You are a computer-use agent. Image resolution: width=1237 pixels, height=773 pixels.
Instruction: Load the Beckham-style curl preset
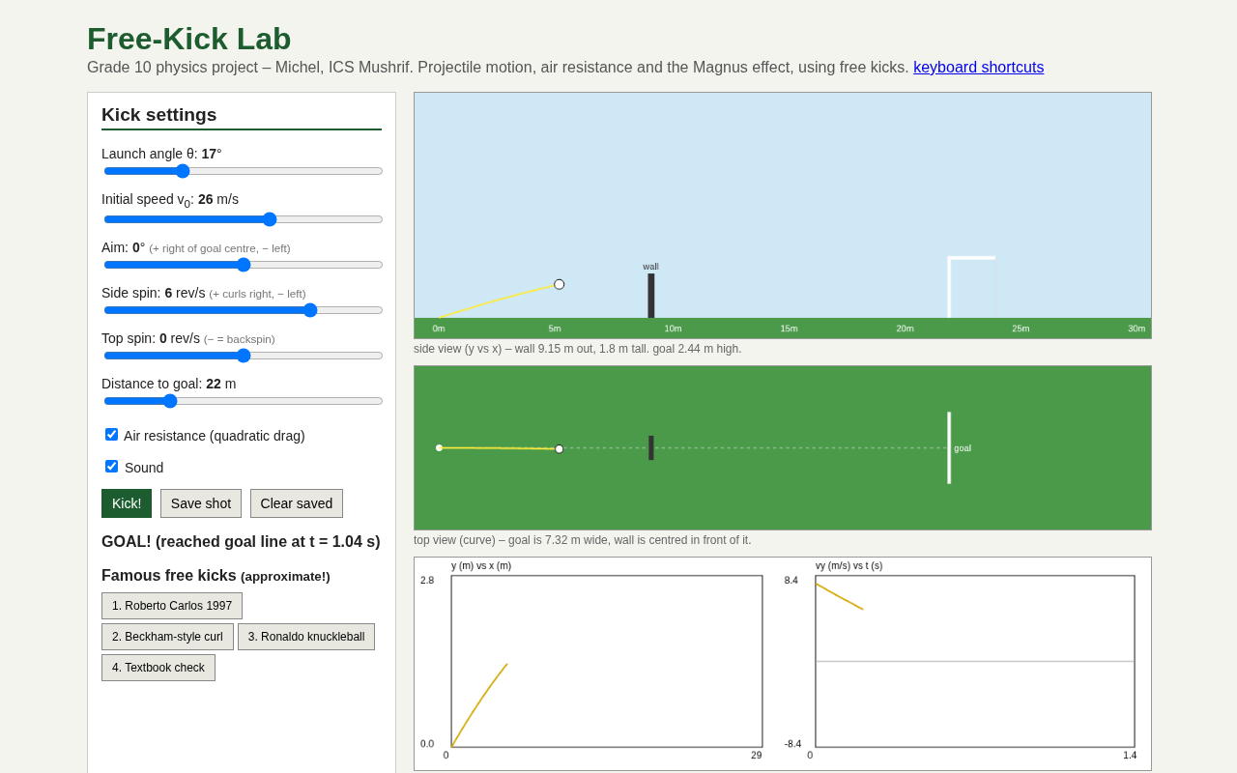[x=167, y=637]
